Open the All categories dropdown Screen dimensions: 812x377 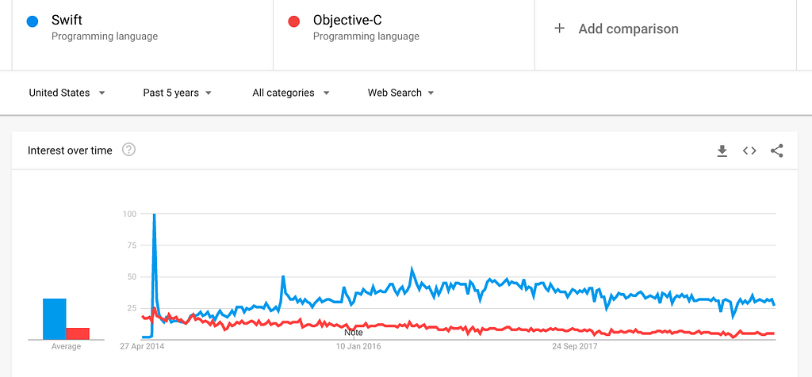pos(291,93)
